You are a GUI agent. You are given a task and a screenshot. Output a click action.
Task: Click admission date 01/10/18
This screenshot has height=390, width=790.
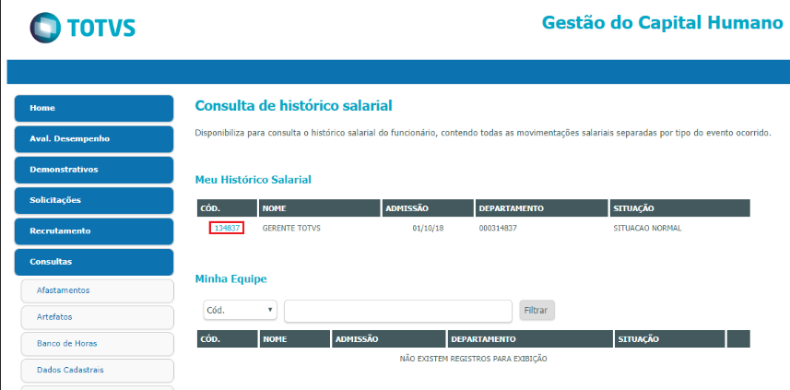pos(428,229)
